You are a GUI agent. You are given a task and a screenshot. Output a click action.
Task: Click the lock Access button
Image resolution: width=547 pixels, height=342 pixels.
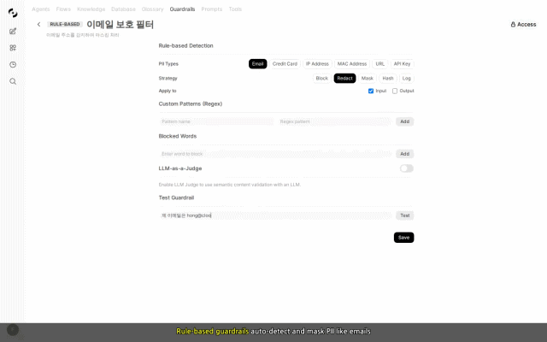[523, 25]
